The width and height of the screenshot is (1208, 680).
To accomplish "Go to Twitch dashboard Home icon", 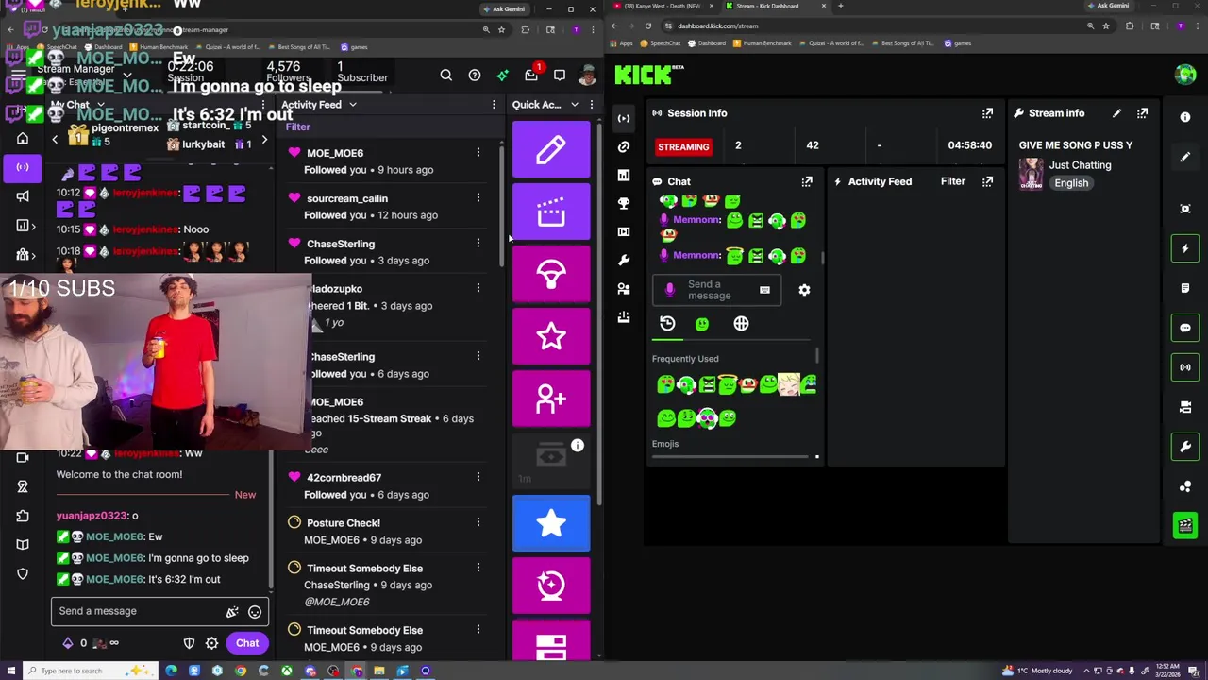I will (23, 139).
